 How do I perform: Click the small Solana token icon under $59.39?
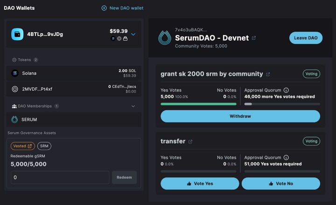[113, 39]
